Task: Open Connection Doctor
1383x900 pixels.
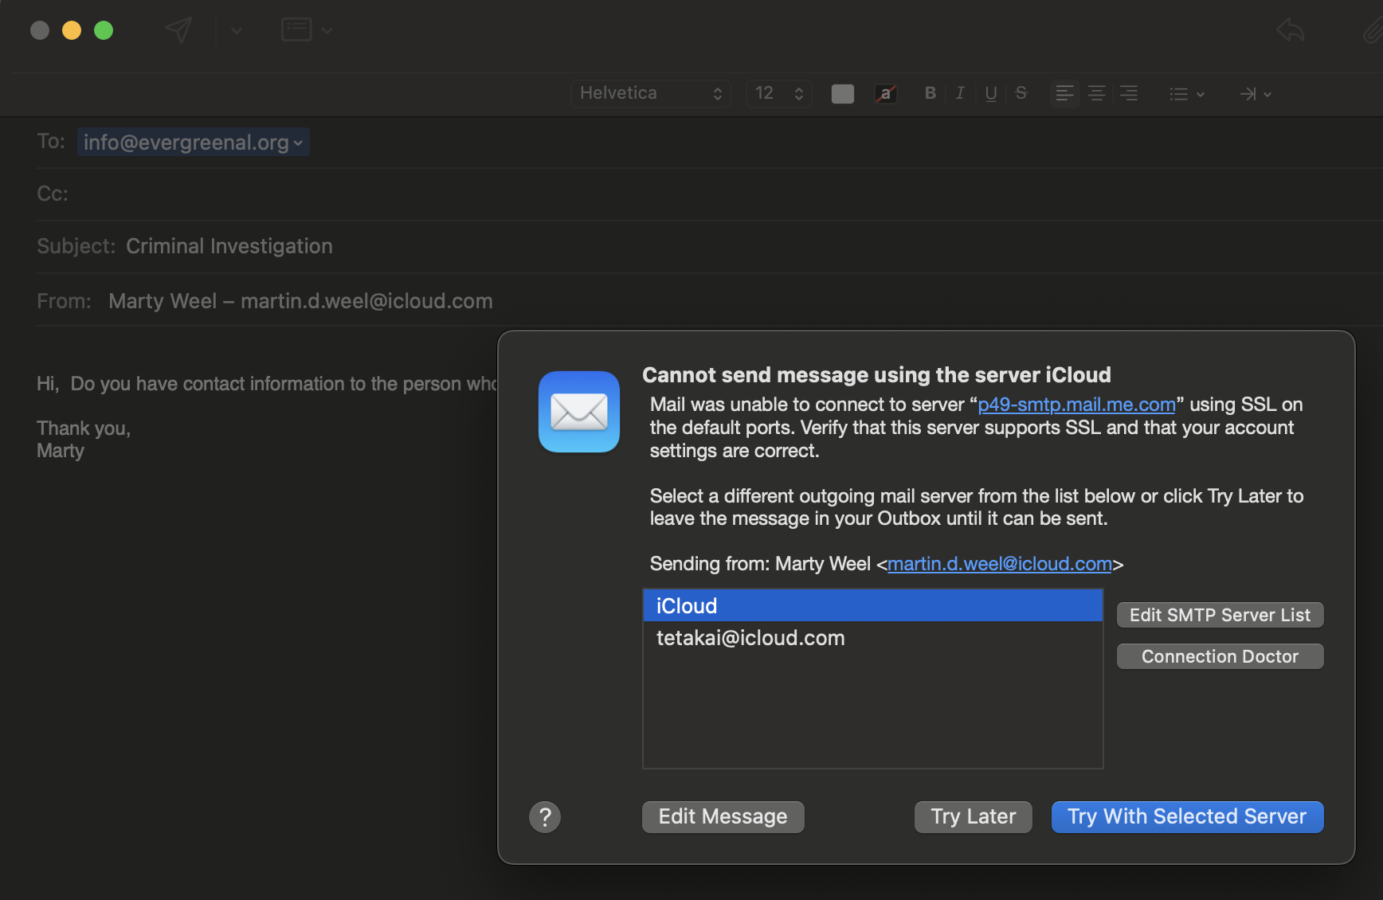Action: point(1220,656)
